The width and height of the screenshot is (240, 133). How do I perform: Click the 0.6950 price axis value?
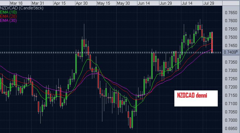(231, 128)
